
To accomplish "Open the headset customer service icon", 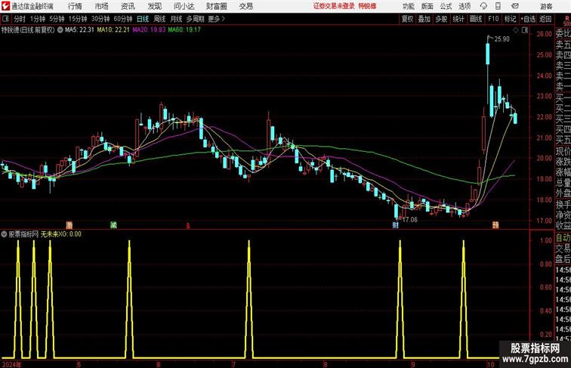I will point(483,6).
